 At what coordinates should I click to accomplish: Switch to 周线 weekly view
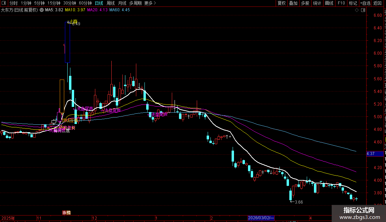(x=111, y=3)
